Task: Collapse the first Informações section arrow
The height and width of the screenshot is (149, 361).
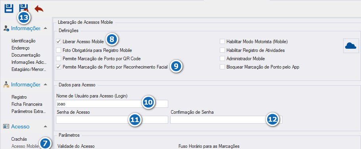Action: click(46, 28)
